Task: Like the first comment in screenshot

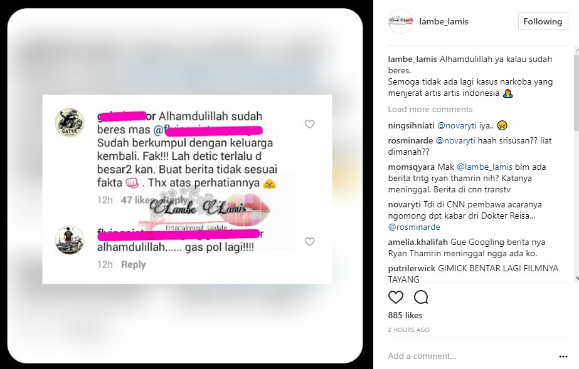Action: click(x=309, y=124)
